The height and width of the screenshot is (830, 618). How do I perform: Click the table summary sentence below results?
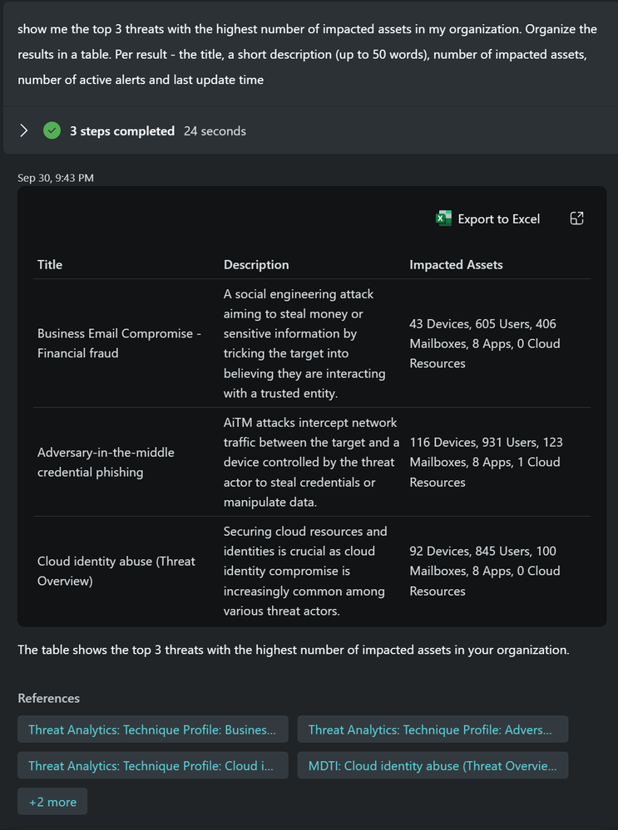point(293,650)
